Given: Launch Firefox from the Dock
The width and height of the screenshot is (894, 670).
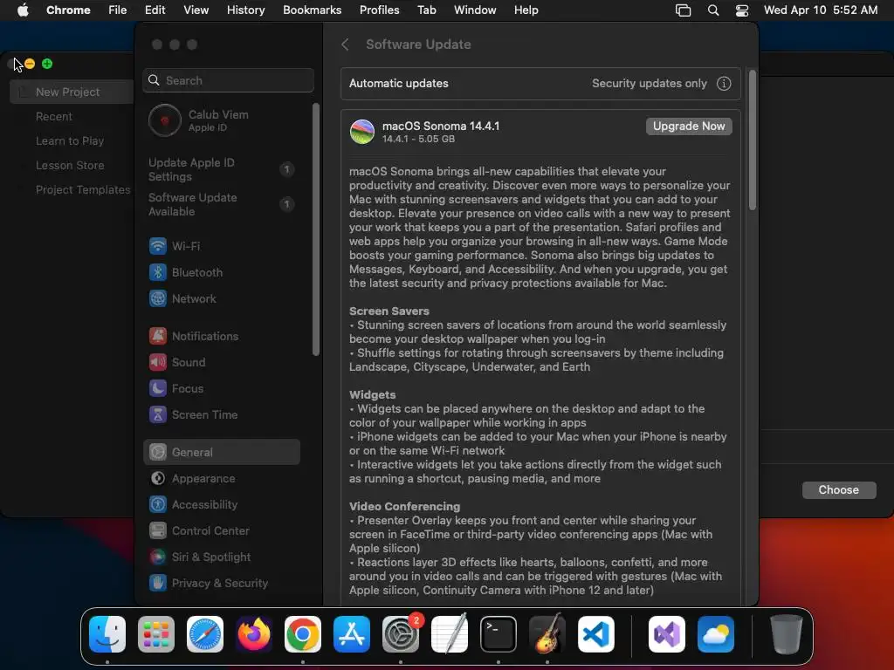Looking at the screenshot, I should click(x=254, y=634).
